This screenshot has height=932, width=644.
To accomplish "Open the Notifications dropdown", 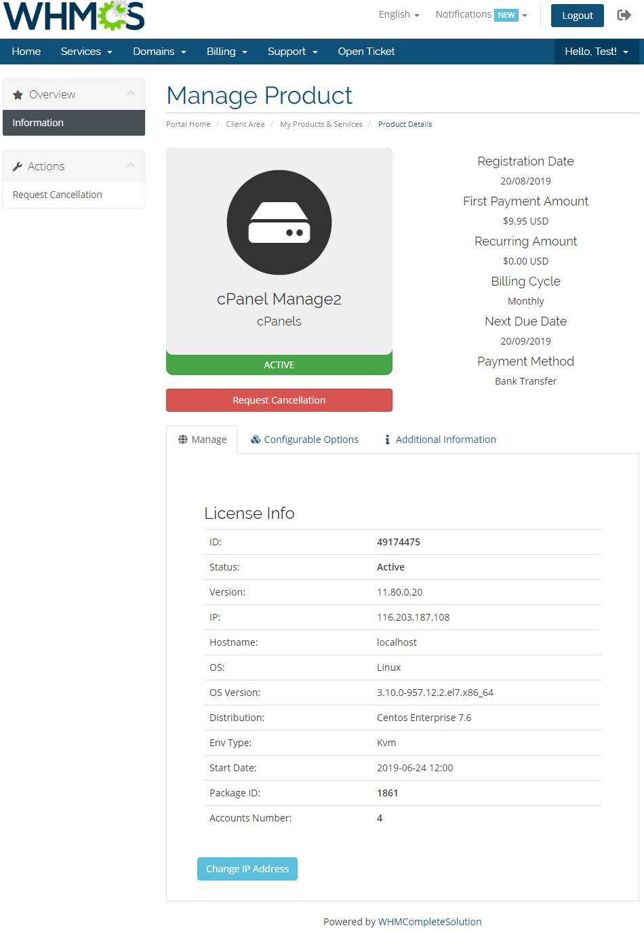I will 481,14.
